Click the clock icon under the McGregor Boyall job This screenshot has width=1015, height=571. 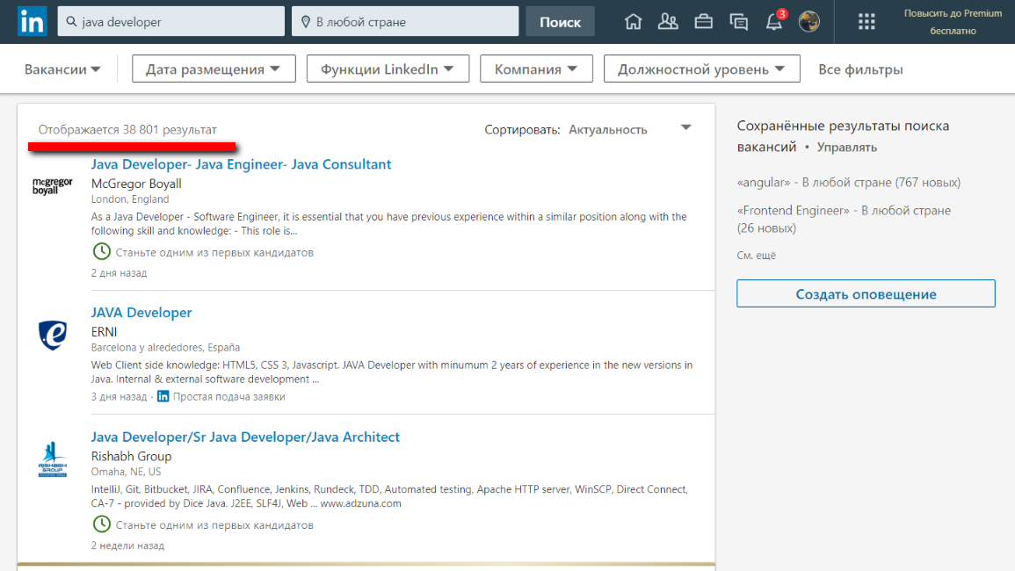102,251
